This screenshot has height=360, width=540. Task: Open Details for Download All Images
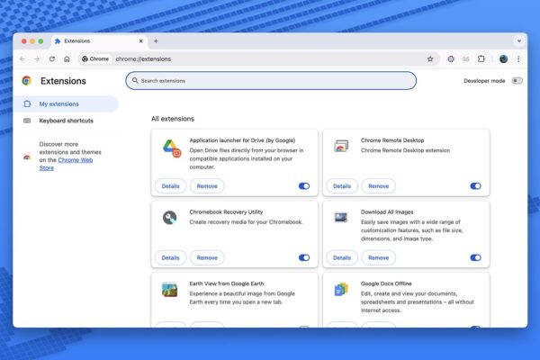342,257
